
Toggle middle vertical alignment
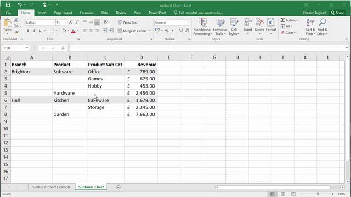click(91, 22)
